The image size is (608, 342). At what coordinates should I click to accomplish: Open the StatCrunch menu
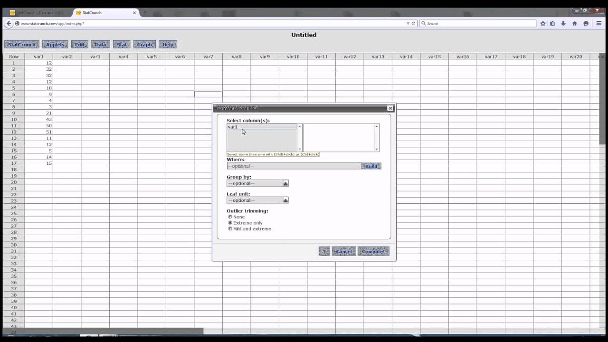click(22, 45)
